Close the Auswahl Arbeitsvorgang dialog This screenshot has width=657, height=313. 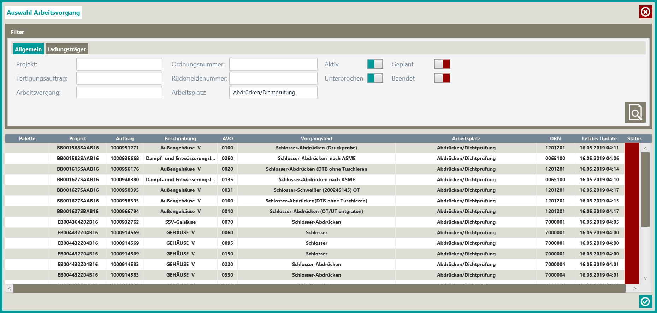click(645, 12)
